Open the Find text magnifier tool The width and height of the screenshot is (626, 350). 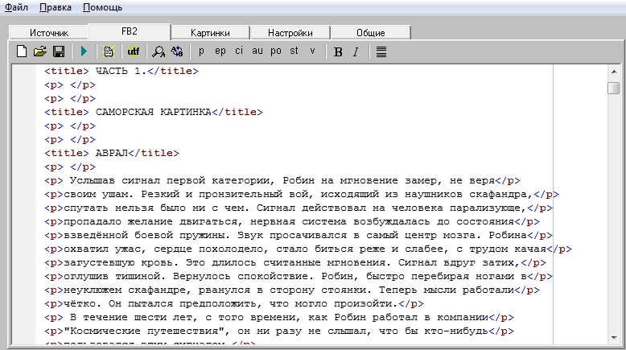tap(158, 51)
